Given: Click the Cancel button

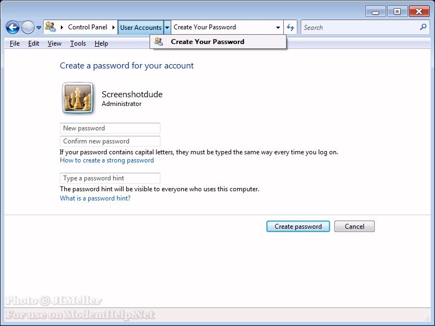Looking at the screenshot, I should 355,226.
